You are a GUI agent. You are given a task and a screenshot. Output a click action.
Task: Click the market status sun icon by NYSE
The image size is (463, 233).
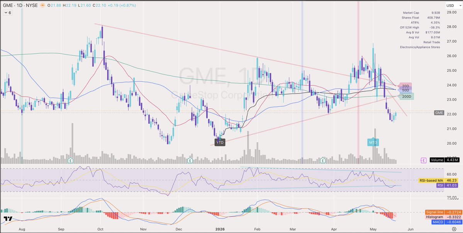click(x=43, y=5)
